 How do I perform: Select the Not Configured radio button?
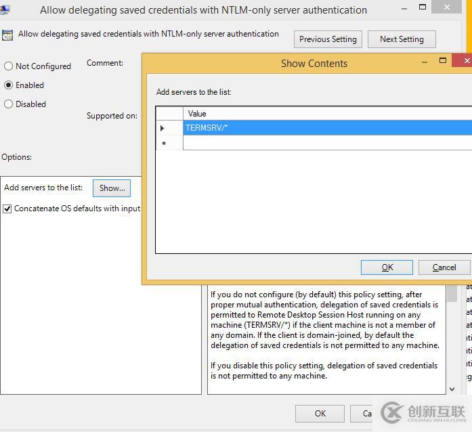pos(9,66)
